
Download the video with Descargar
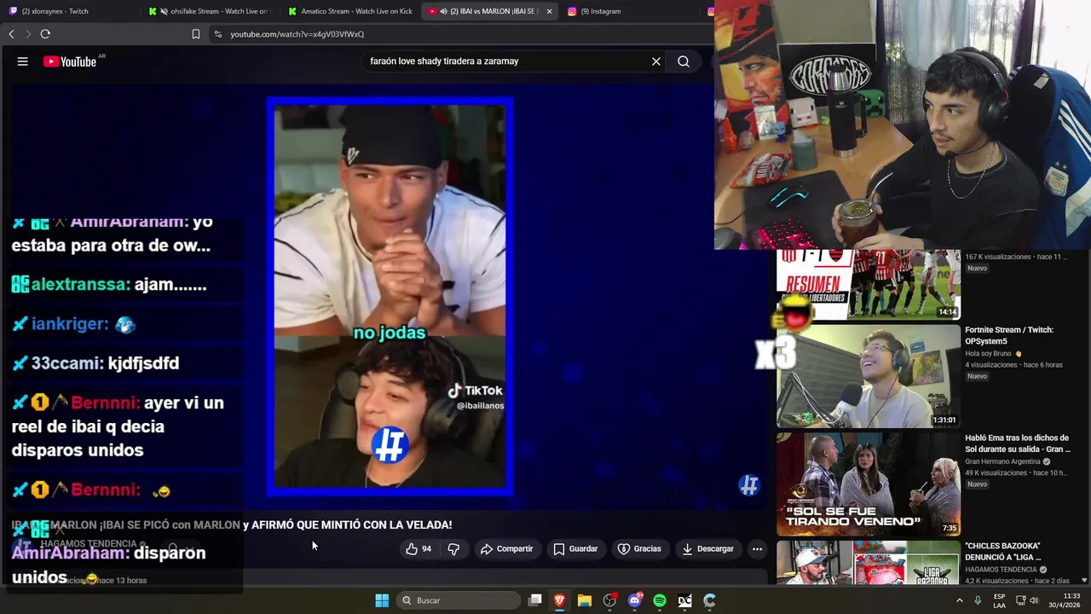[707, 549]
